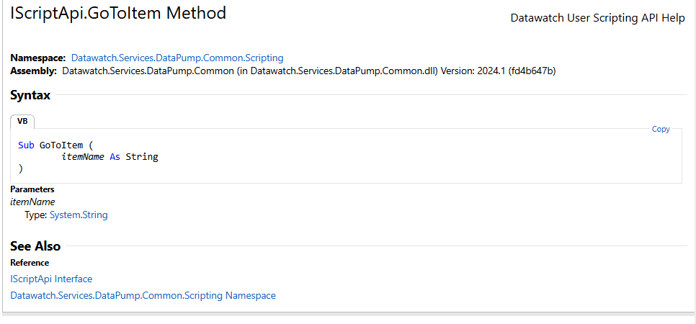
Task: Click the Parameters heading
Action: click(32, 189)
